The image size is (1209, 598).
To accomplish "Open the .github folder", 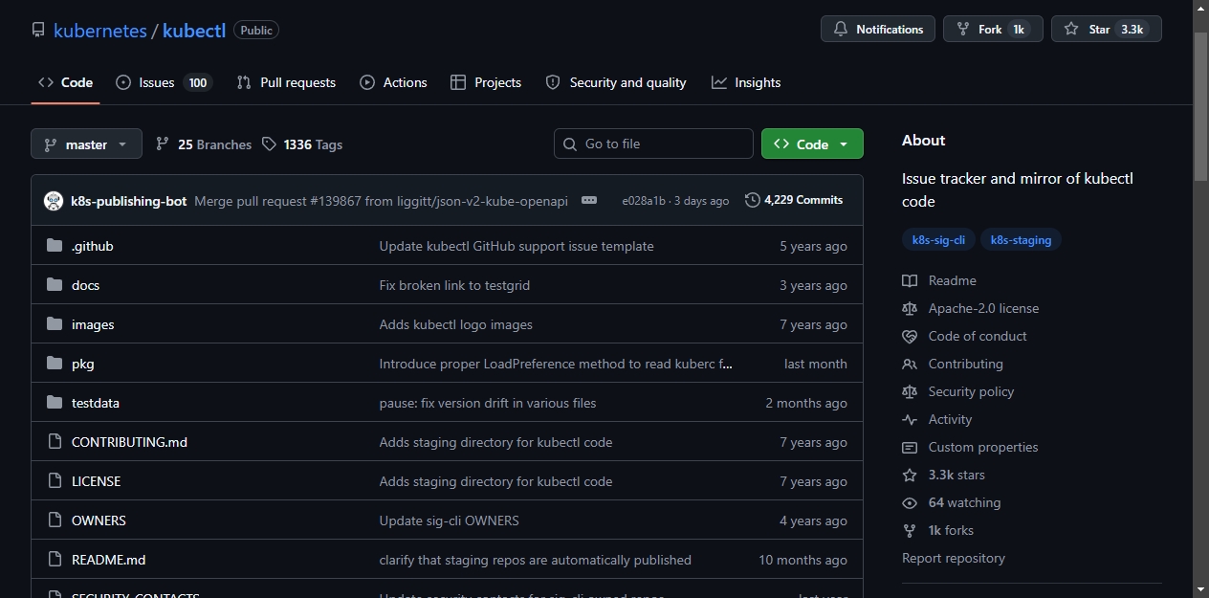I will [x=93, y=246].
